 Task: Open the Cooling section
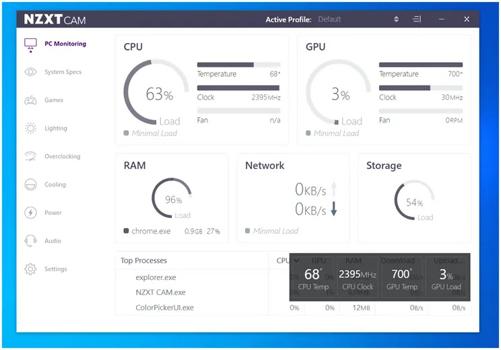[55, 184]
